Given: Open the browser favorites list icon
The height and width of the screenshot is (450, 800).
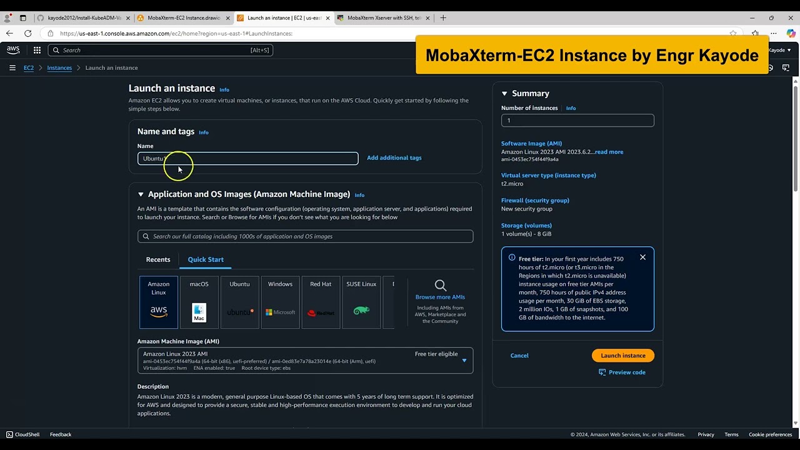Looking at the screenshot, I should click(755, 33).
